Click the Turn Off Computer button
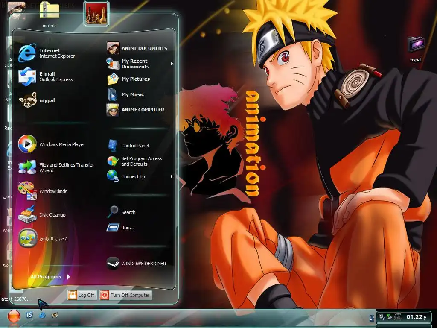Image resolution: width=437 pixels, height=328 pixels. [x=126, y=295]
